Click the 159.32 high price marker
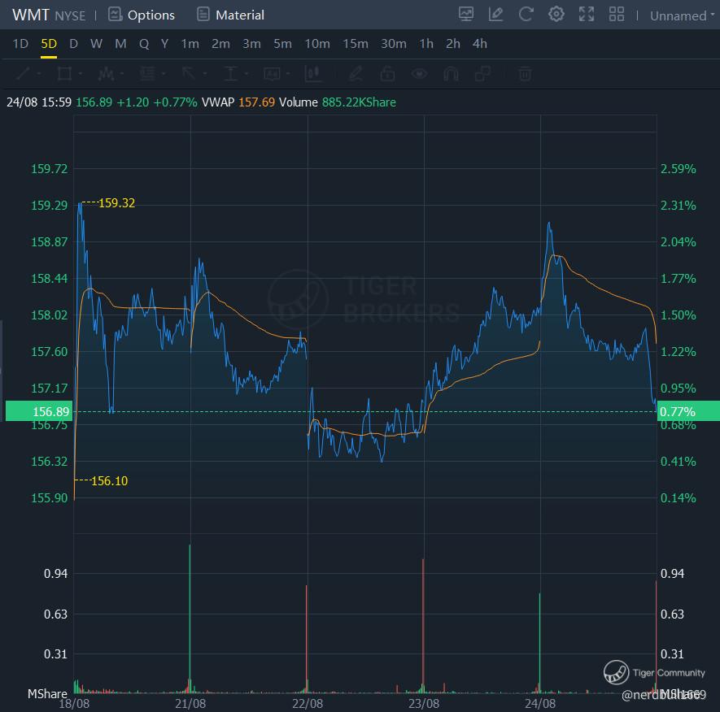Viewport: 720px width, 712px height. point(116,202)
